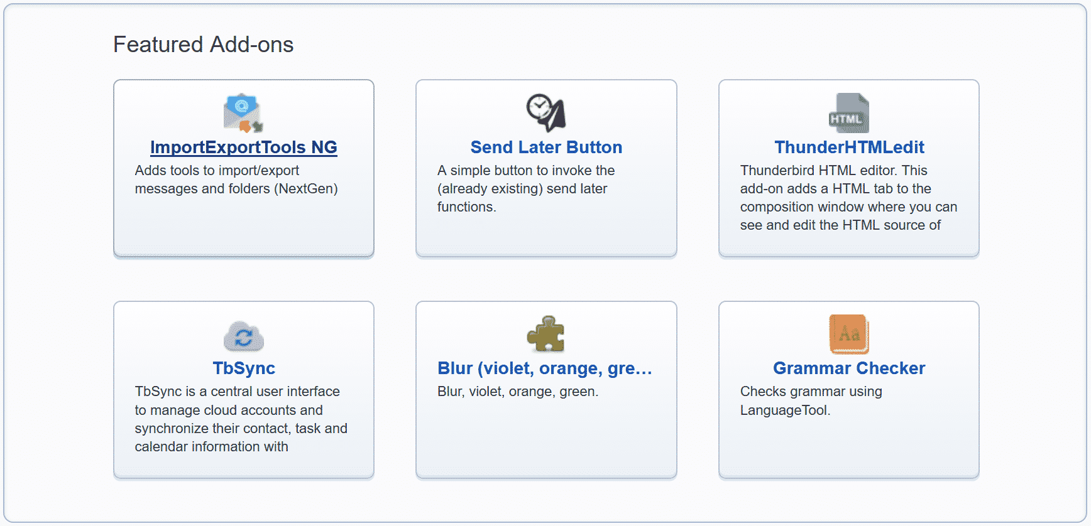Click the Send Later Button clock icon
Screen dimensions: 1091x526
pyautogui.click(x=546, y=113)
